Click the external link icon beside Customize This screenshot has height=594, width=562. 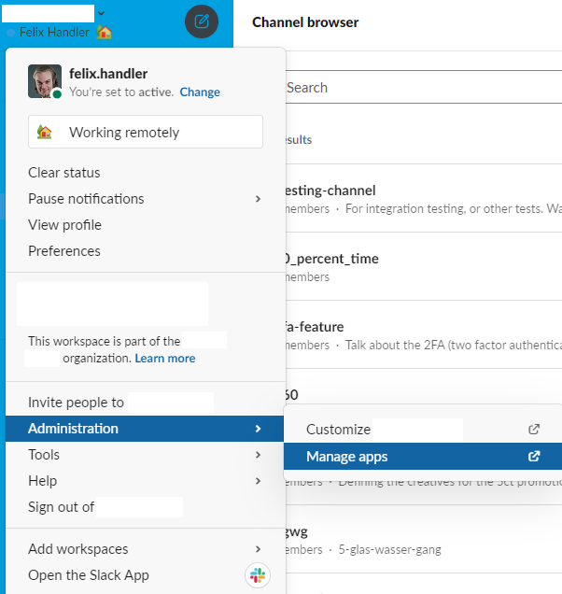click(534, 430)
